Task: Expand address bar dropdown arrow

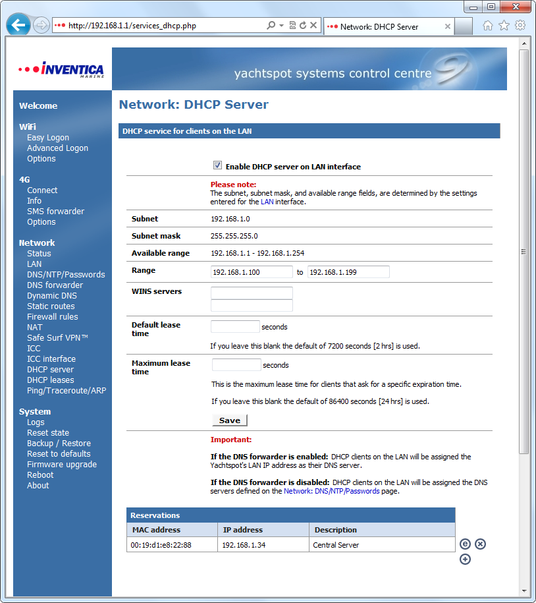Action: [281, 26]
